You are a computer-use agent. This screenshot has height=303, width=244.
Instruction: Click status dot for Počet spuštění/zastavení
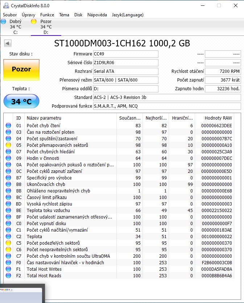coord(8,138)
